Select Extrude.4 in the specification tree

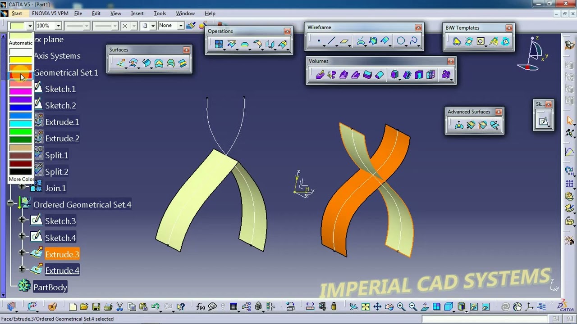(62, 270)
